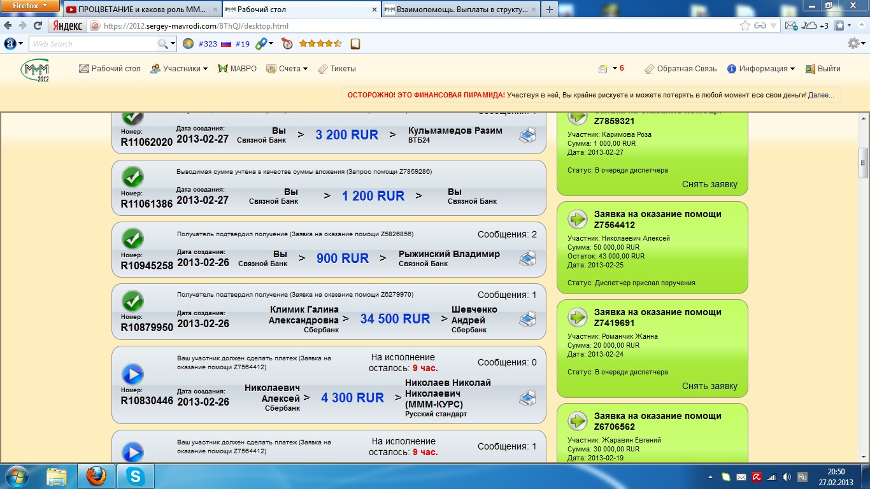
Task: Click the clipboard icon in toolbar
Action: (355, 43)
